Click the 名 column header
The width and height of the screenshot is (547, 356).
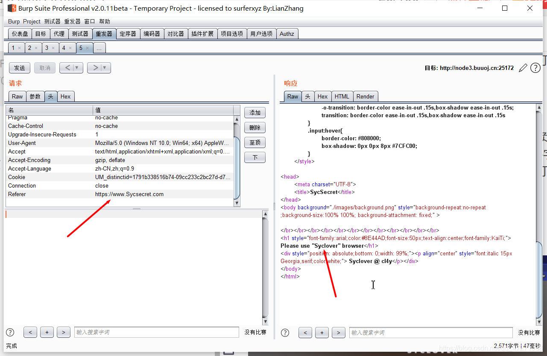50,110
